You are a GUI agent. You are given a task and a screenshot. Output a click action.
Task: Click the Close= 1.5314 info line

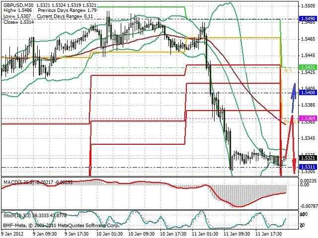point(19,22)
